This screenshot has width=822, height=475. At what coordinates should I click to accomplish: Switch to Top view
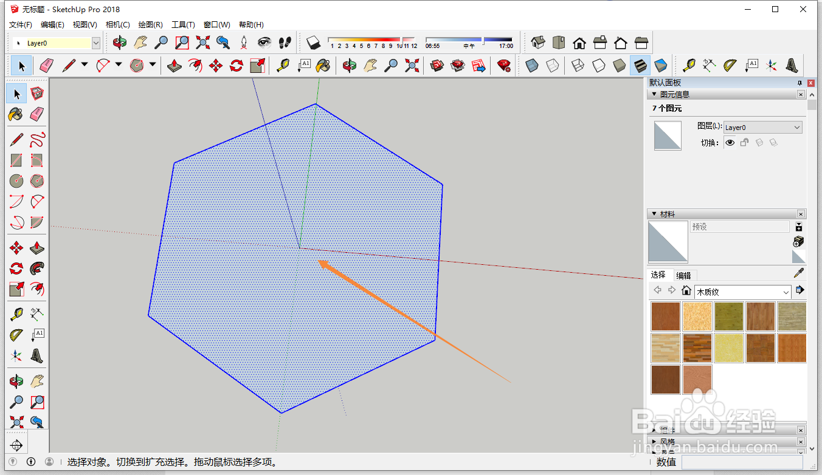tap(559, 43)
